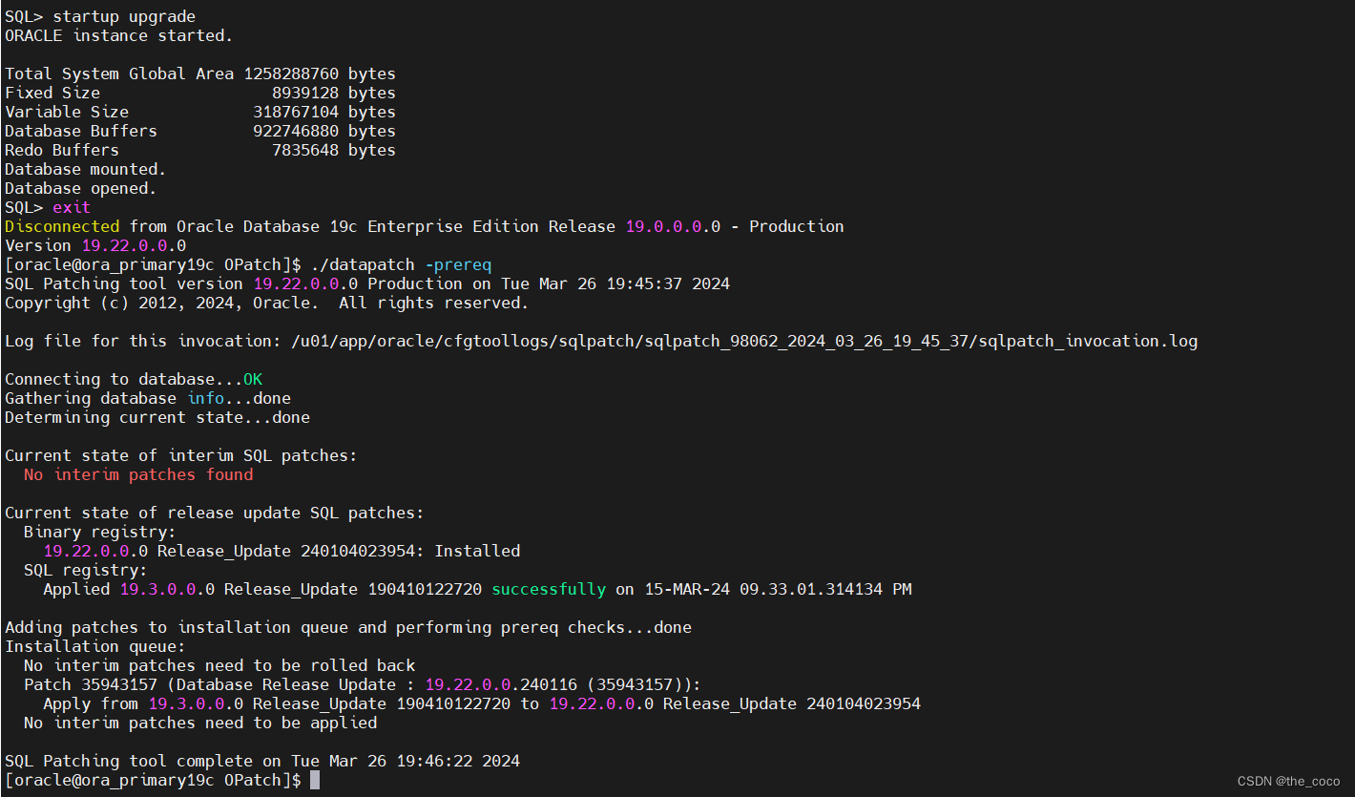Screen dimensions: 1355x797
Task: Click 'No interim patches need to be applied'
Action: click(x=200, y=723)
